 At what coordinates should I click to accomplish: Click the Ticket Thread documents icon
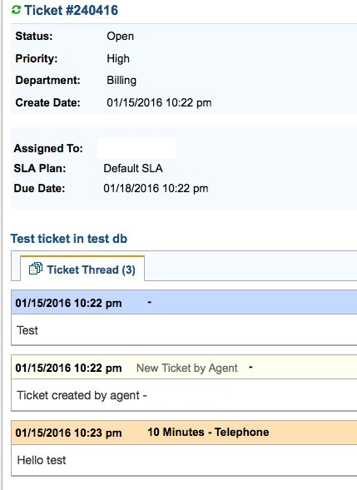click(35, 269)
